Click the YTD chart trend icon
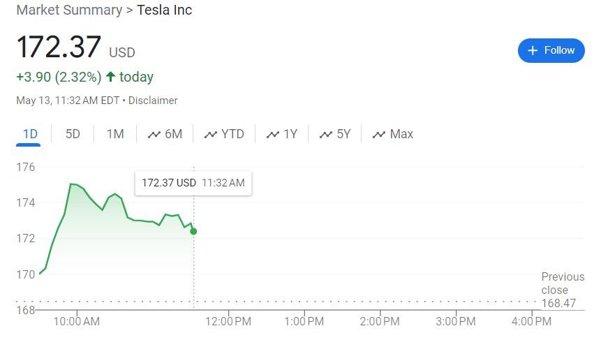This screenshot has height=340, width=601. pos(211,134)
